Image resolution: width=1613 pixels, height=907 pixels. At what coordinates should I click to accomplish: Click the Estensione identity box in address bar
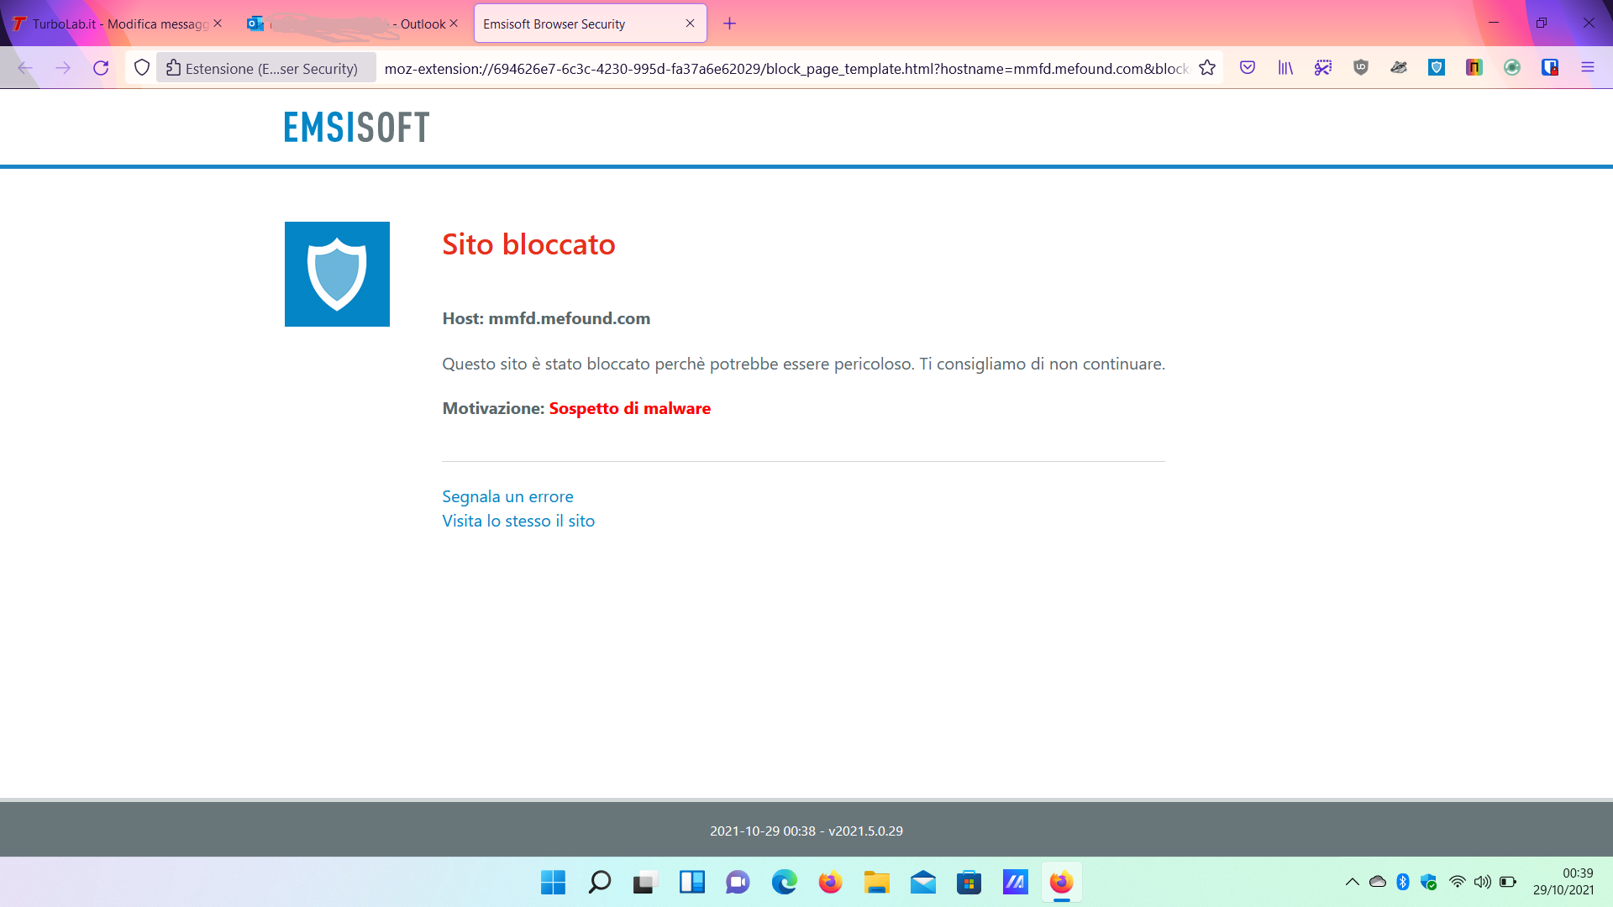(x=265, y=68)
